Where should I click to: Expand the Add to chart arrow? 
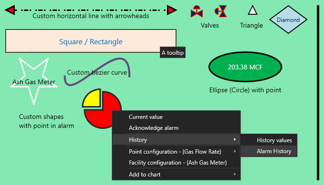coord(235,174)
